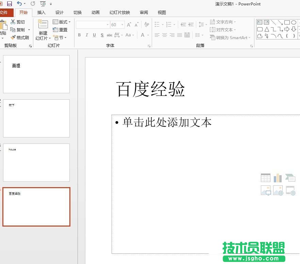The height and width of the screenshot is (264, 300).
Task: Increase font size with the larger A
Action: 129,24
